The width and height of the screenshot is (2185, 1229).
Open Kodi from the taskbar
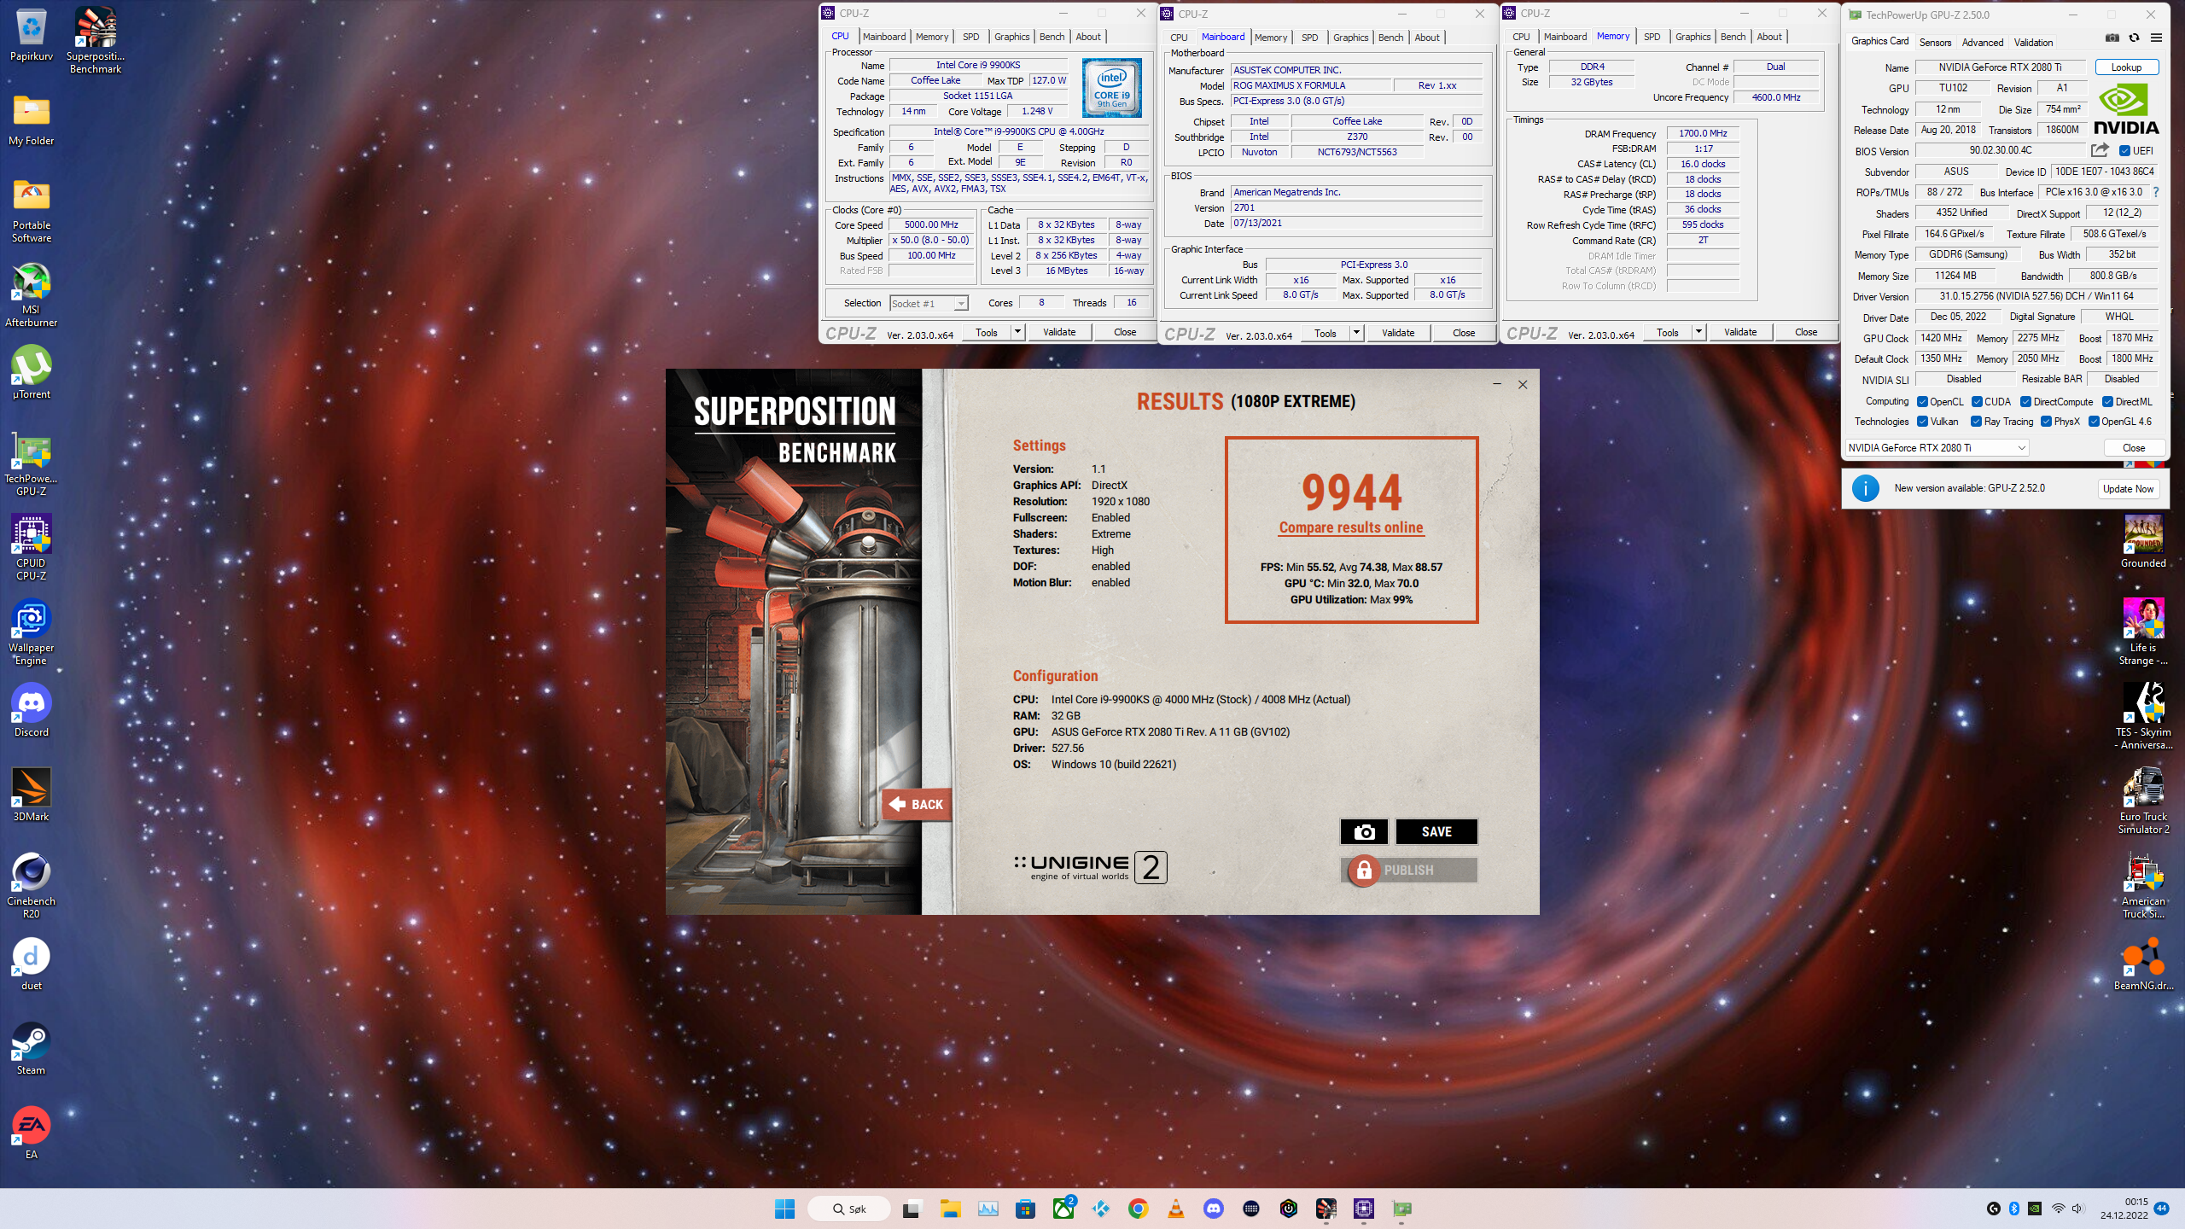coord(1101,1209)
